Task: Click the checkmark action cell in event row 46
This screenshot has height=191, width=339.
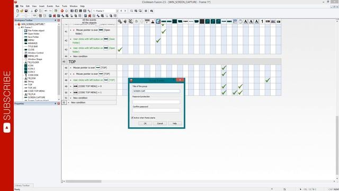Action: tap(224, 68)
